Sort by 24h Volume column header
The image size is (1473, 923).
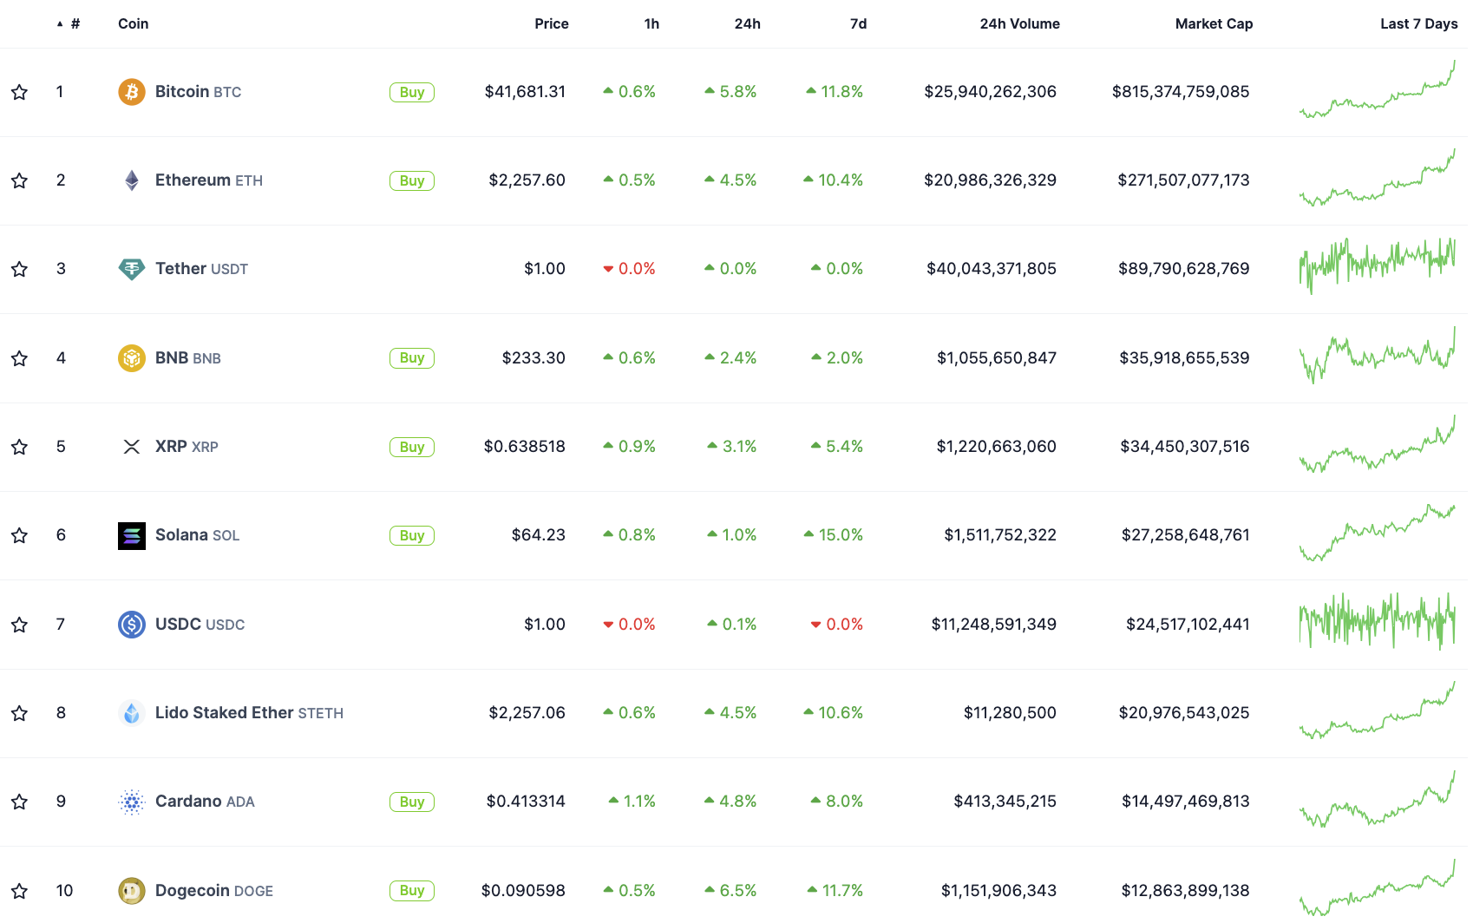pos(1020,24)
